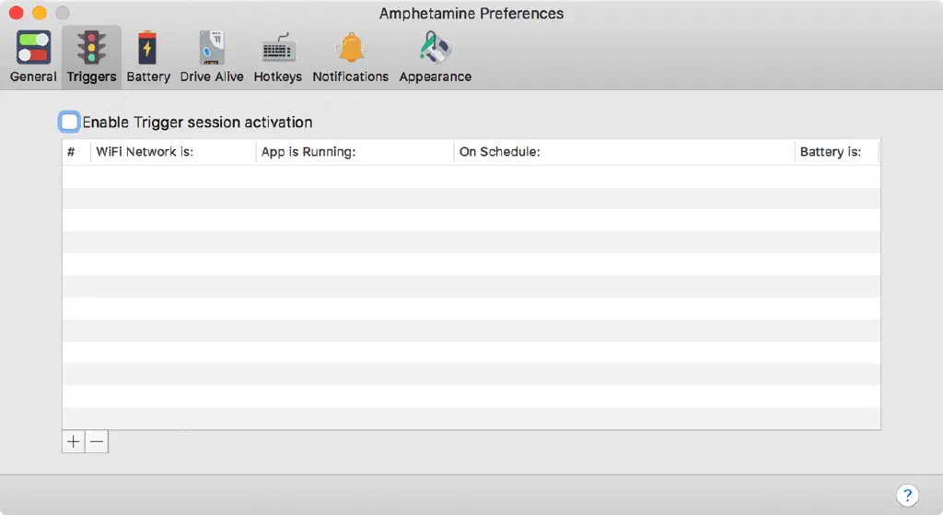Switch to Drive Alive settings

212,56
